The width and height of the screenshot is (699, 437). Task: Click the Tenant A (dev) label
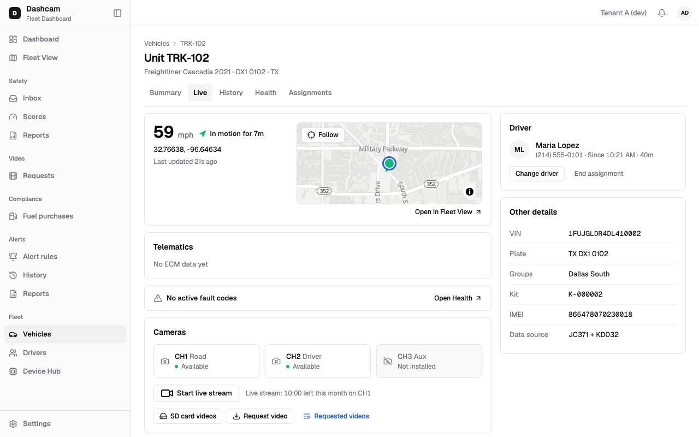(x=624, y=13)
